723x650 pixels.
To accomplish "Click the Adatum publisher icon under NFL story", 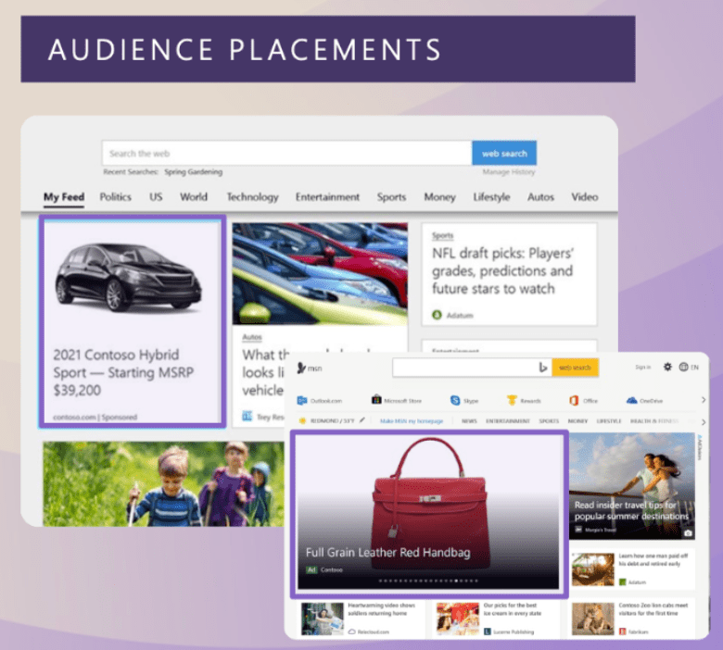I will point(437,315).
